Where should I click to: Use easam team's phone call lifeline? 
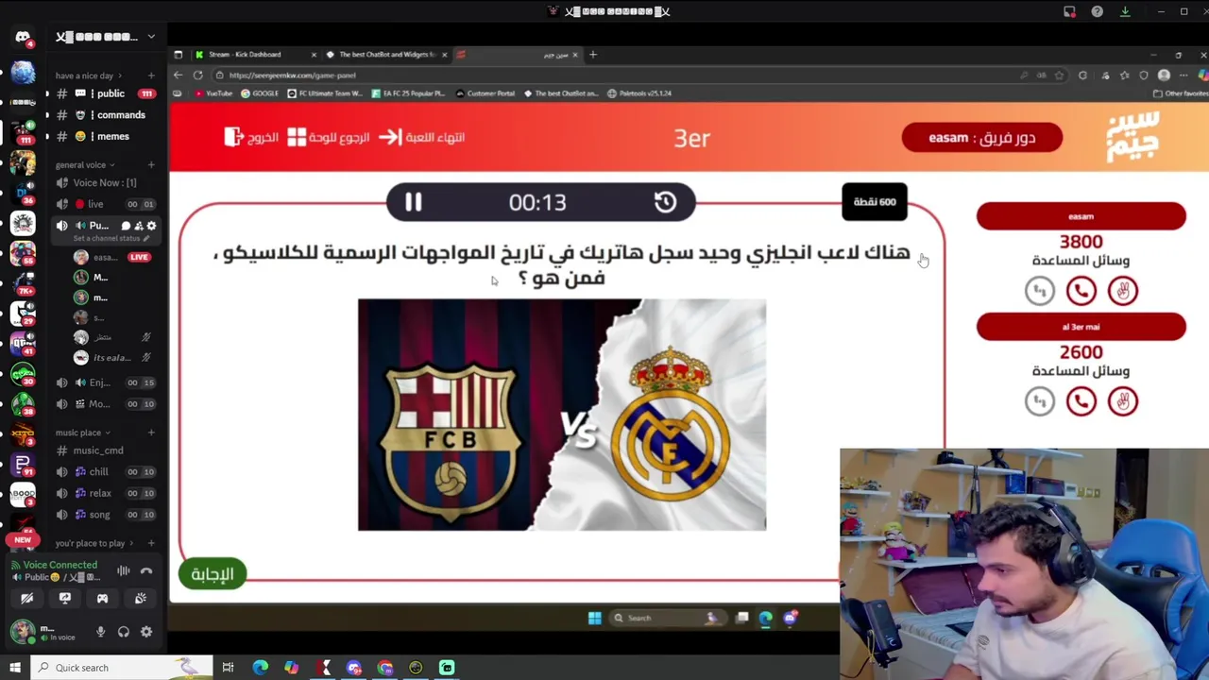tap(1081, 291)
